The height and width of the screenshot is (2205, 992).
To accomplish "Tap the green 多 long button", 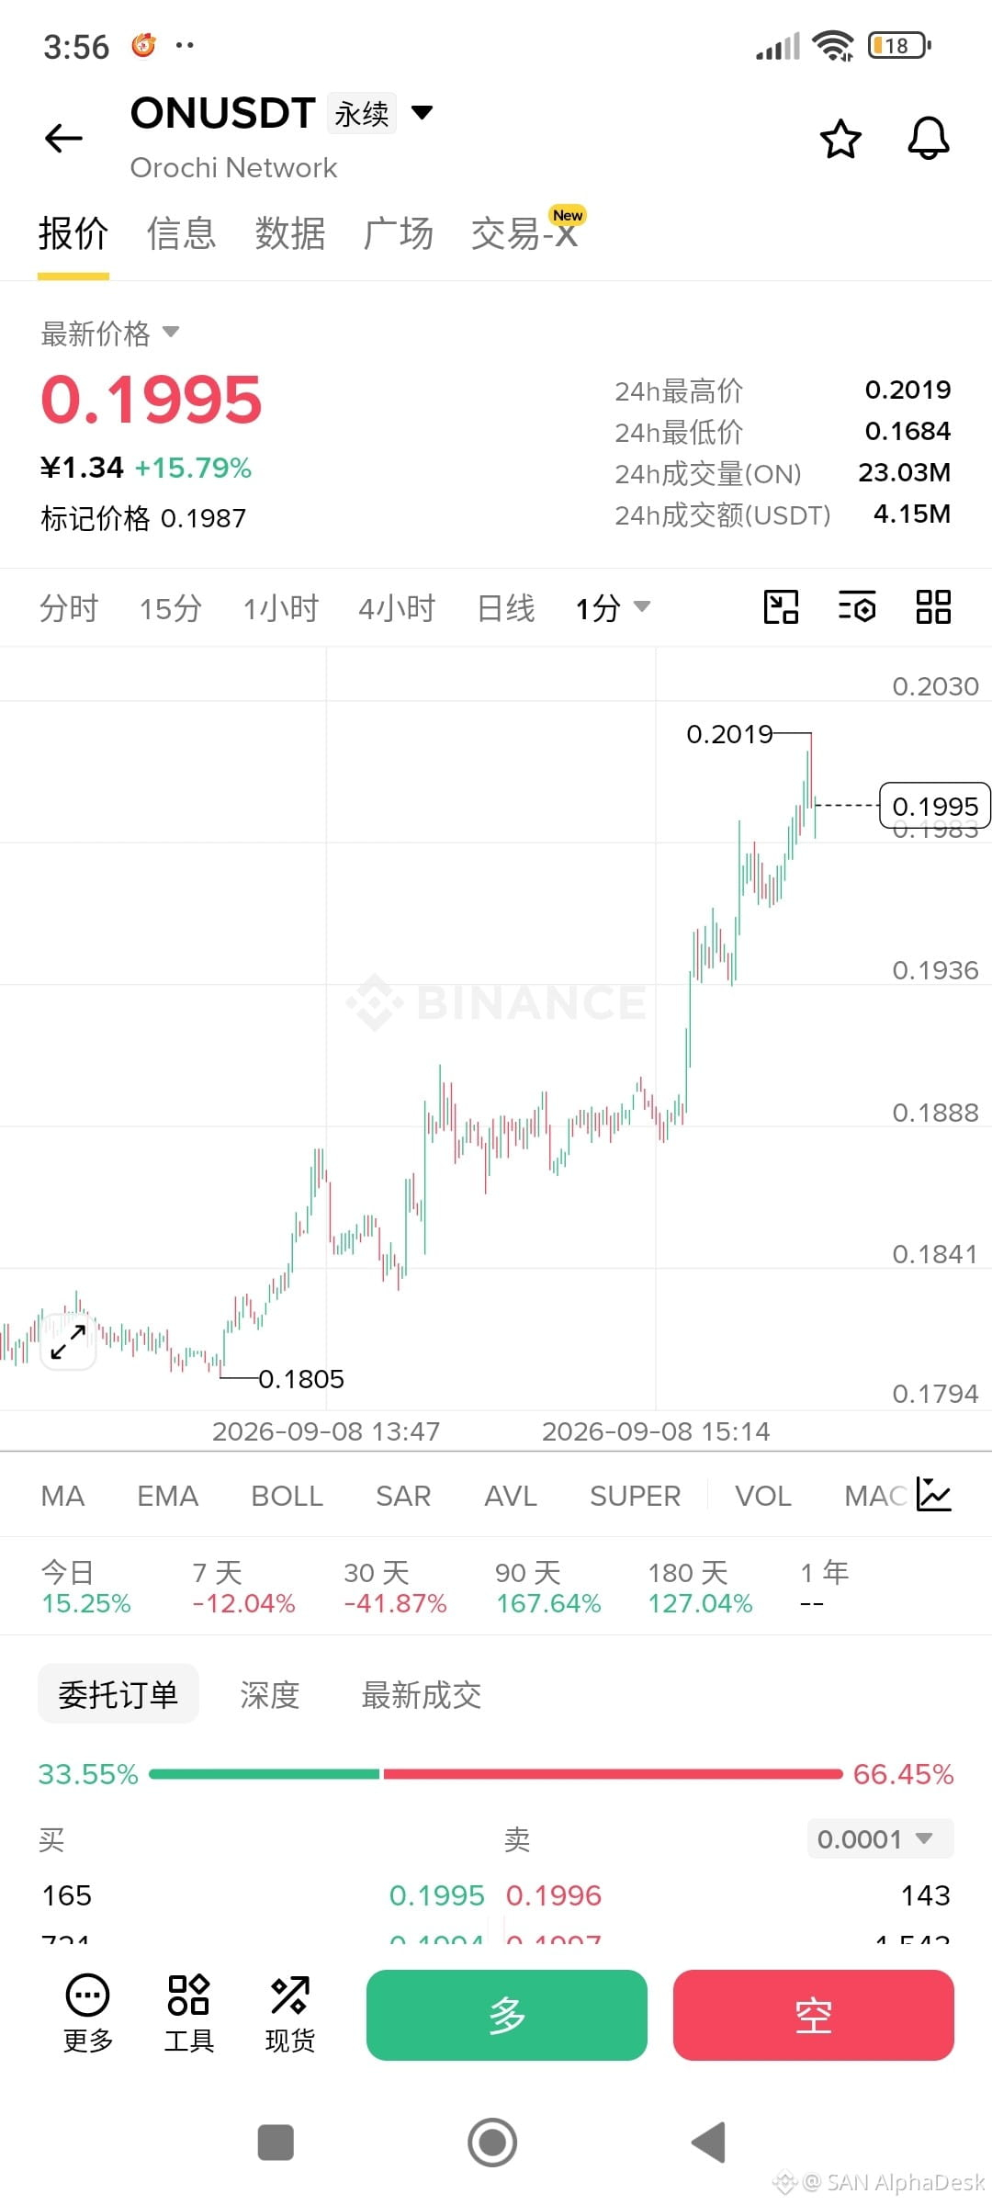I will [x=507, y=2015].
